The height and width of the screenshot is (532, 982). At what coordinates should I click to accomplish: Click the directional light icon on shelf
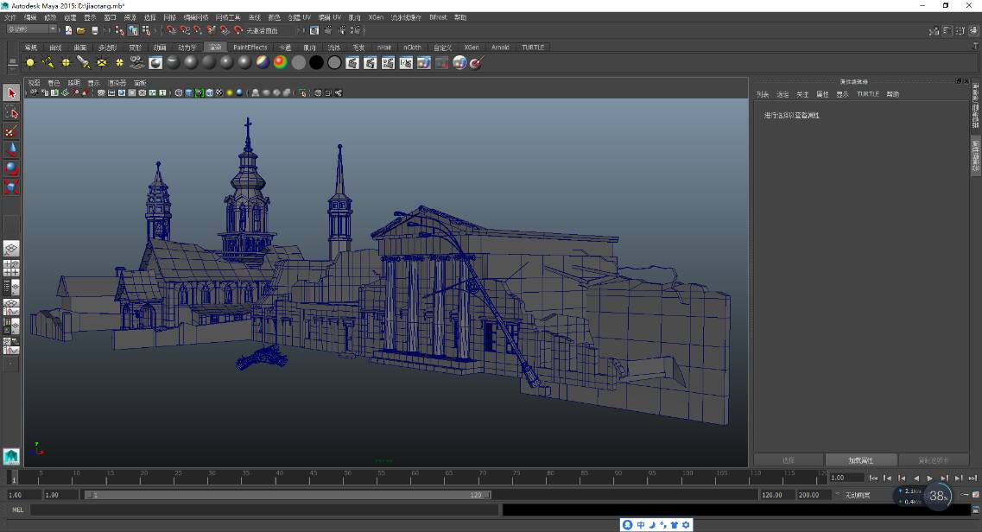[48, 62]
